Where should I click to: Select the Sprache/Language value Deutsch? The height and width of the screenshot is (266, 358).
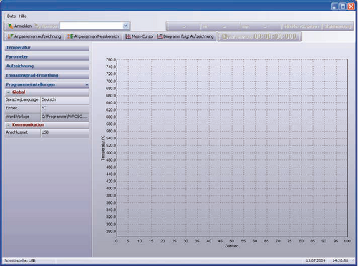click(x=65, y=99)
